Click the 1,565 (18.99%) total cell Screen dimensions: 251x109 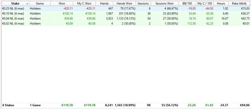tap(125, 105)
